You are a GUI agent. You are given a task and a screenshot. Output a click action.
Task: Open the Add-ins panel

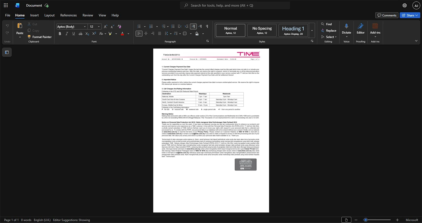(x=375, y=29)
